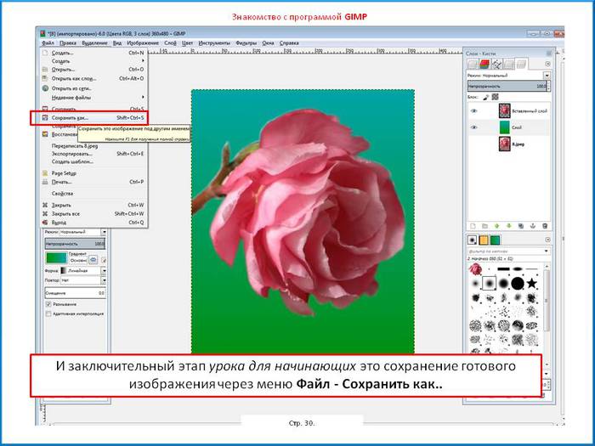Click the new layer group folder icon
Viewport: 595px width, 446px height.
[484, 226]
